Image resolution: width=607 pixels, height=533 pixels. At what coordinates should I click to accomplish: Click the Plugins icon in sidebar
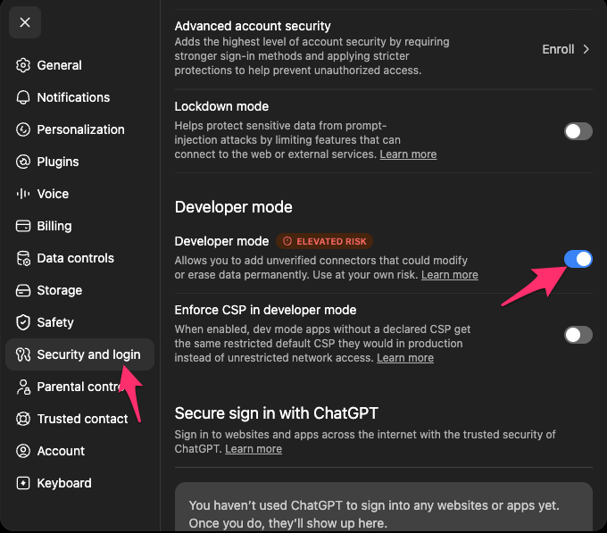[23, 162]
